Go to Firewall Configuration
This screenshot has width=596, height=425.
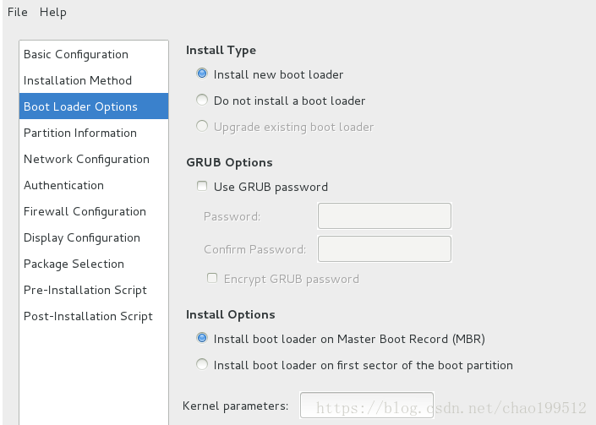tap(94, 211)
